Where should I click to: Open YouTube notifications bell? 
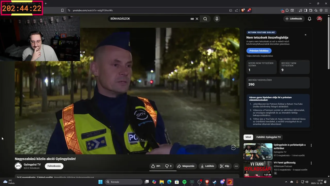click(310, 19)
